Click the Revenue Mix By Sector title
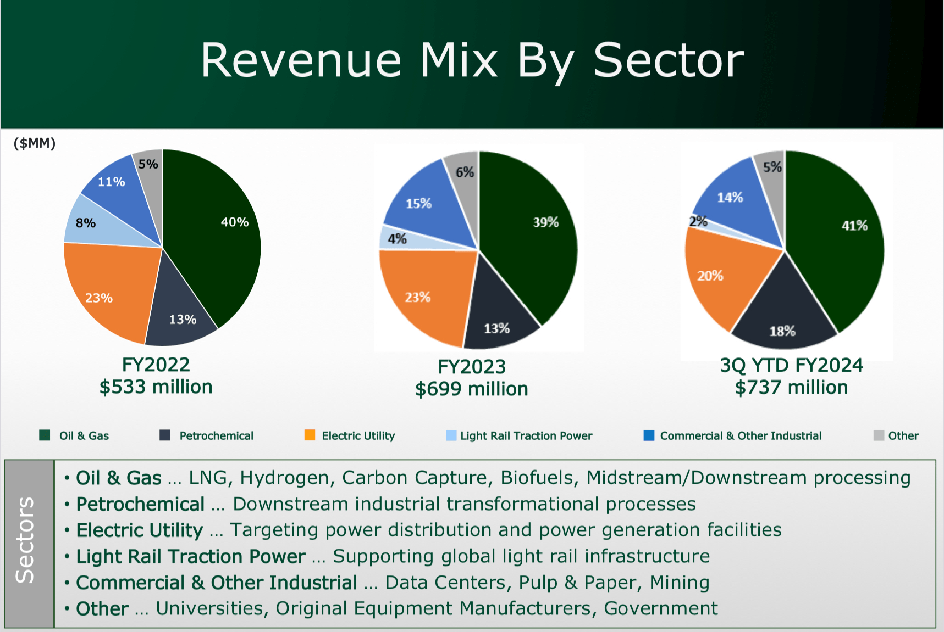The height and width of the screenshot is (632, 944). tap(472, 60)
